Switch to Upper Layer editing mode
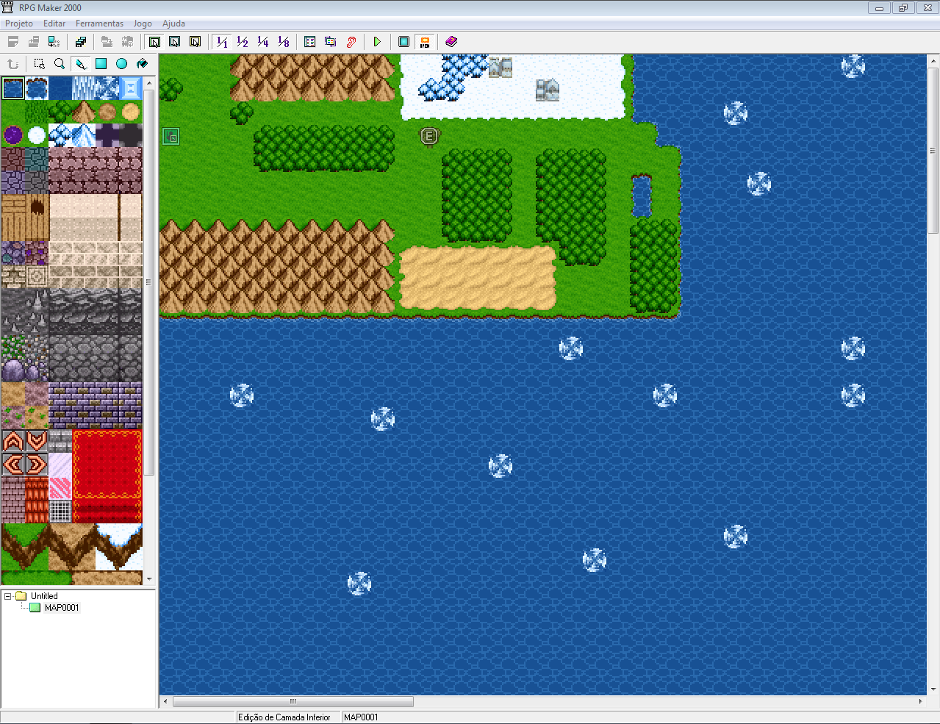This screenshot has width=940, height=724. coord(175,42)
